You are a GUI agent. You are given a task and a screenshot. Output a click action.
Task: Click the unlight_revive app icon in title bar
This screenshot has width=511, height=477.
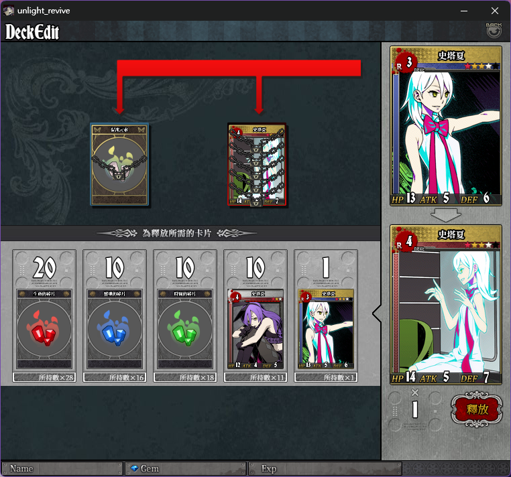tap(9, 11)
